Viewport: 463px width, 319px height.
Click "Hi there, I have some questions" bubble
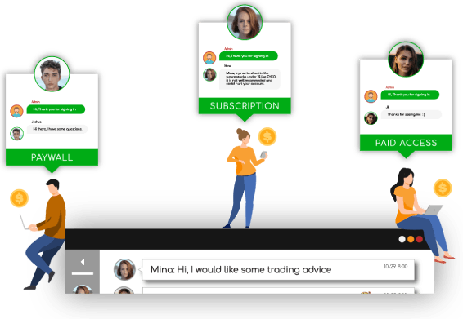point(57,129)
